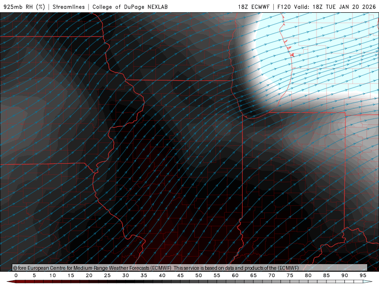Click the '70' label on the color scale
This screenshot has width=379, height=284.
click(271, 275)
